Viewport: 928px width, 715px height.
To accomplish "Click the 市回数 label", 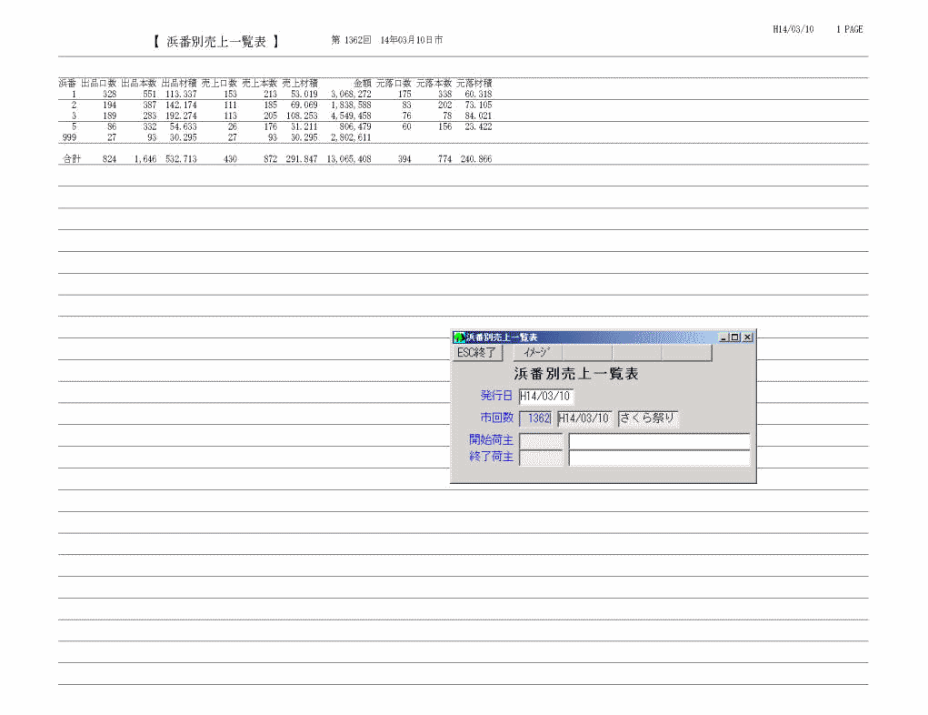I will pos(496,418).
